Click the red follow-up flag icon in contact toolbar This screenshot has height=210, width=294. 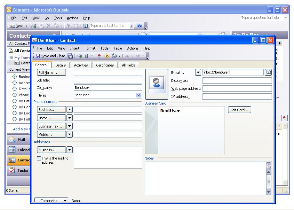[99, 56]
